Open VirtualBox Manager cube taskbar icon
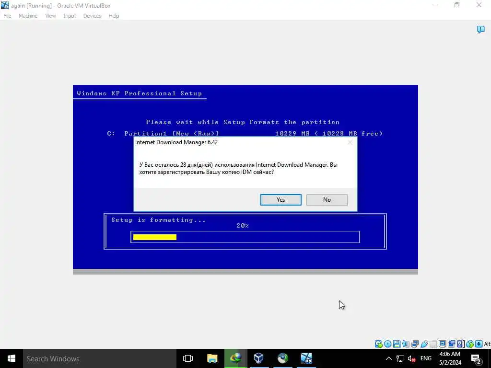The height and width of the screenshot is (368, 491). click(258, 358)
